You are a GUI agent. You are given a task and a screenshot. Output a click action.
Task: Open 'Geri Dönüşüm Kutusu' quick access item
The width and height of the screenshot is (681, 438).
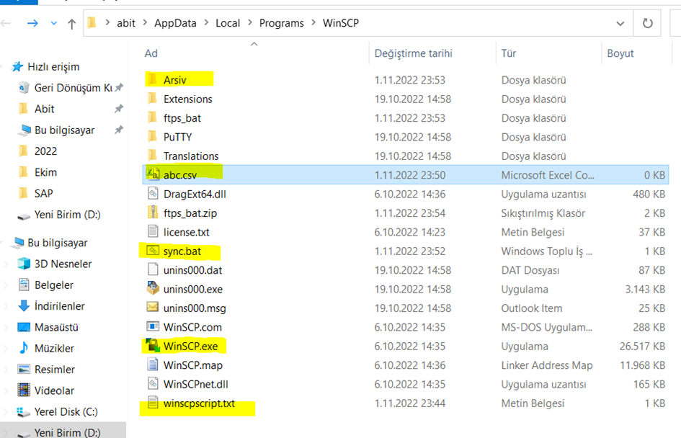73,88
